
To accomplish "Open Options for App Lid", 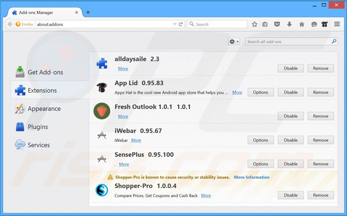I will point(261,92).
